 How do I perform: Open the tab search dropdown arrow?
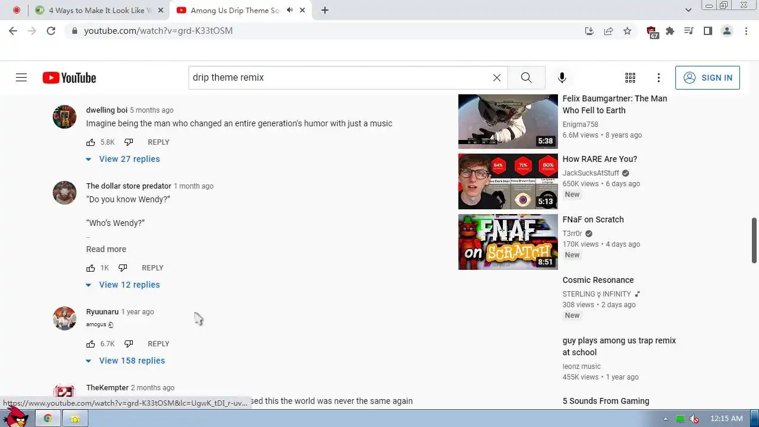click(x=688, y=10)
